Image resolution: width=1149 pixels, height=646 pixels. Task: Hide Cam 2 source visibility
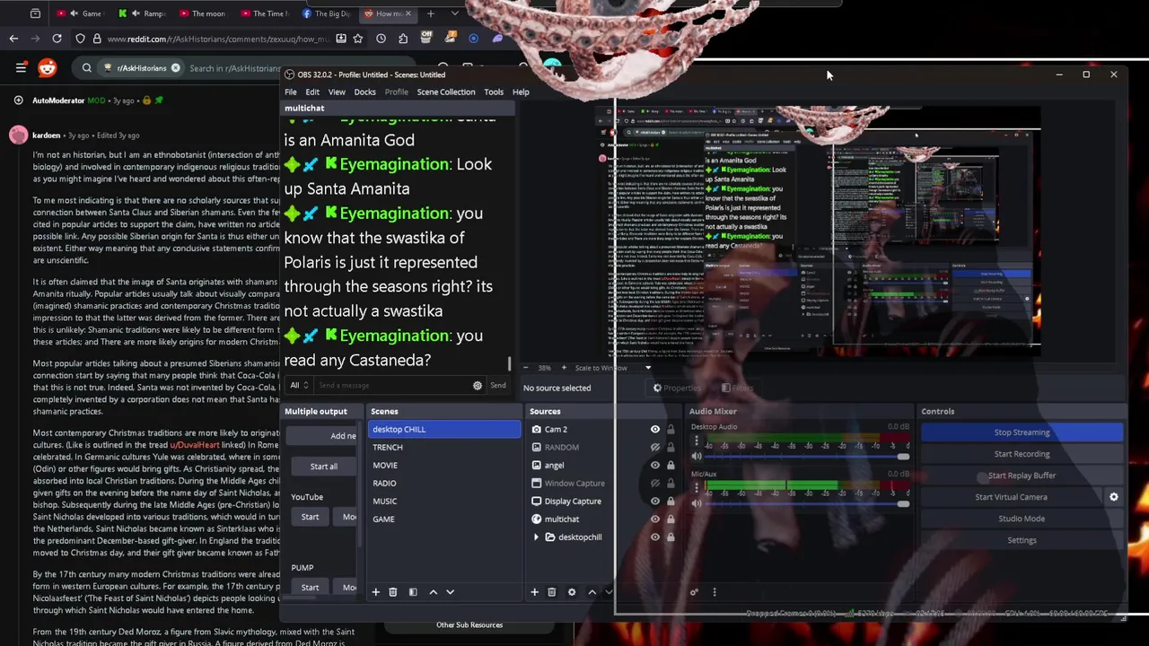click(655, 429)
